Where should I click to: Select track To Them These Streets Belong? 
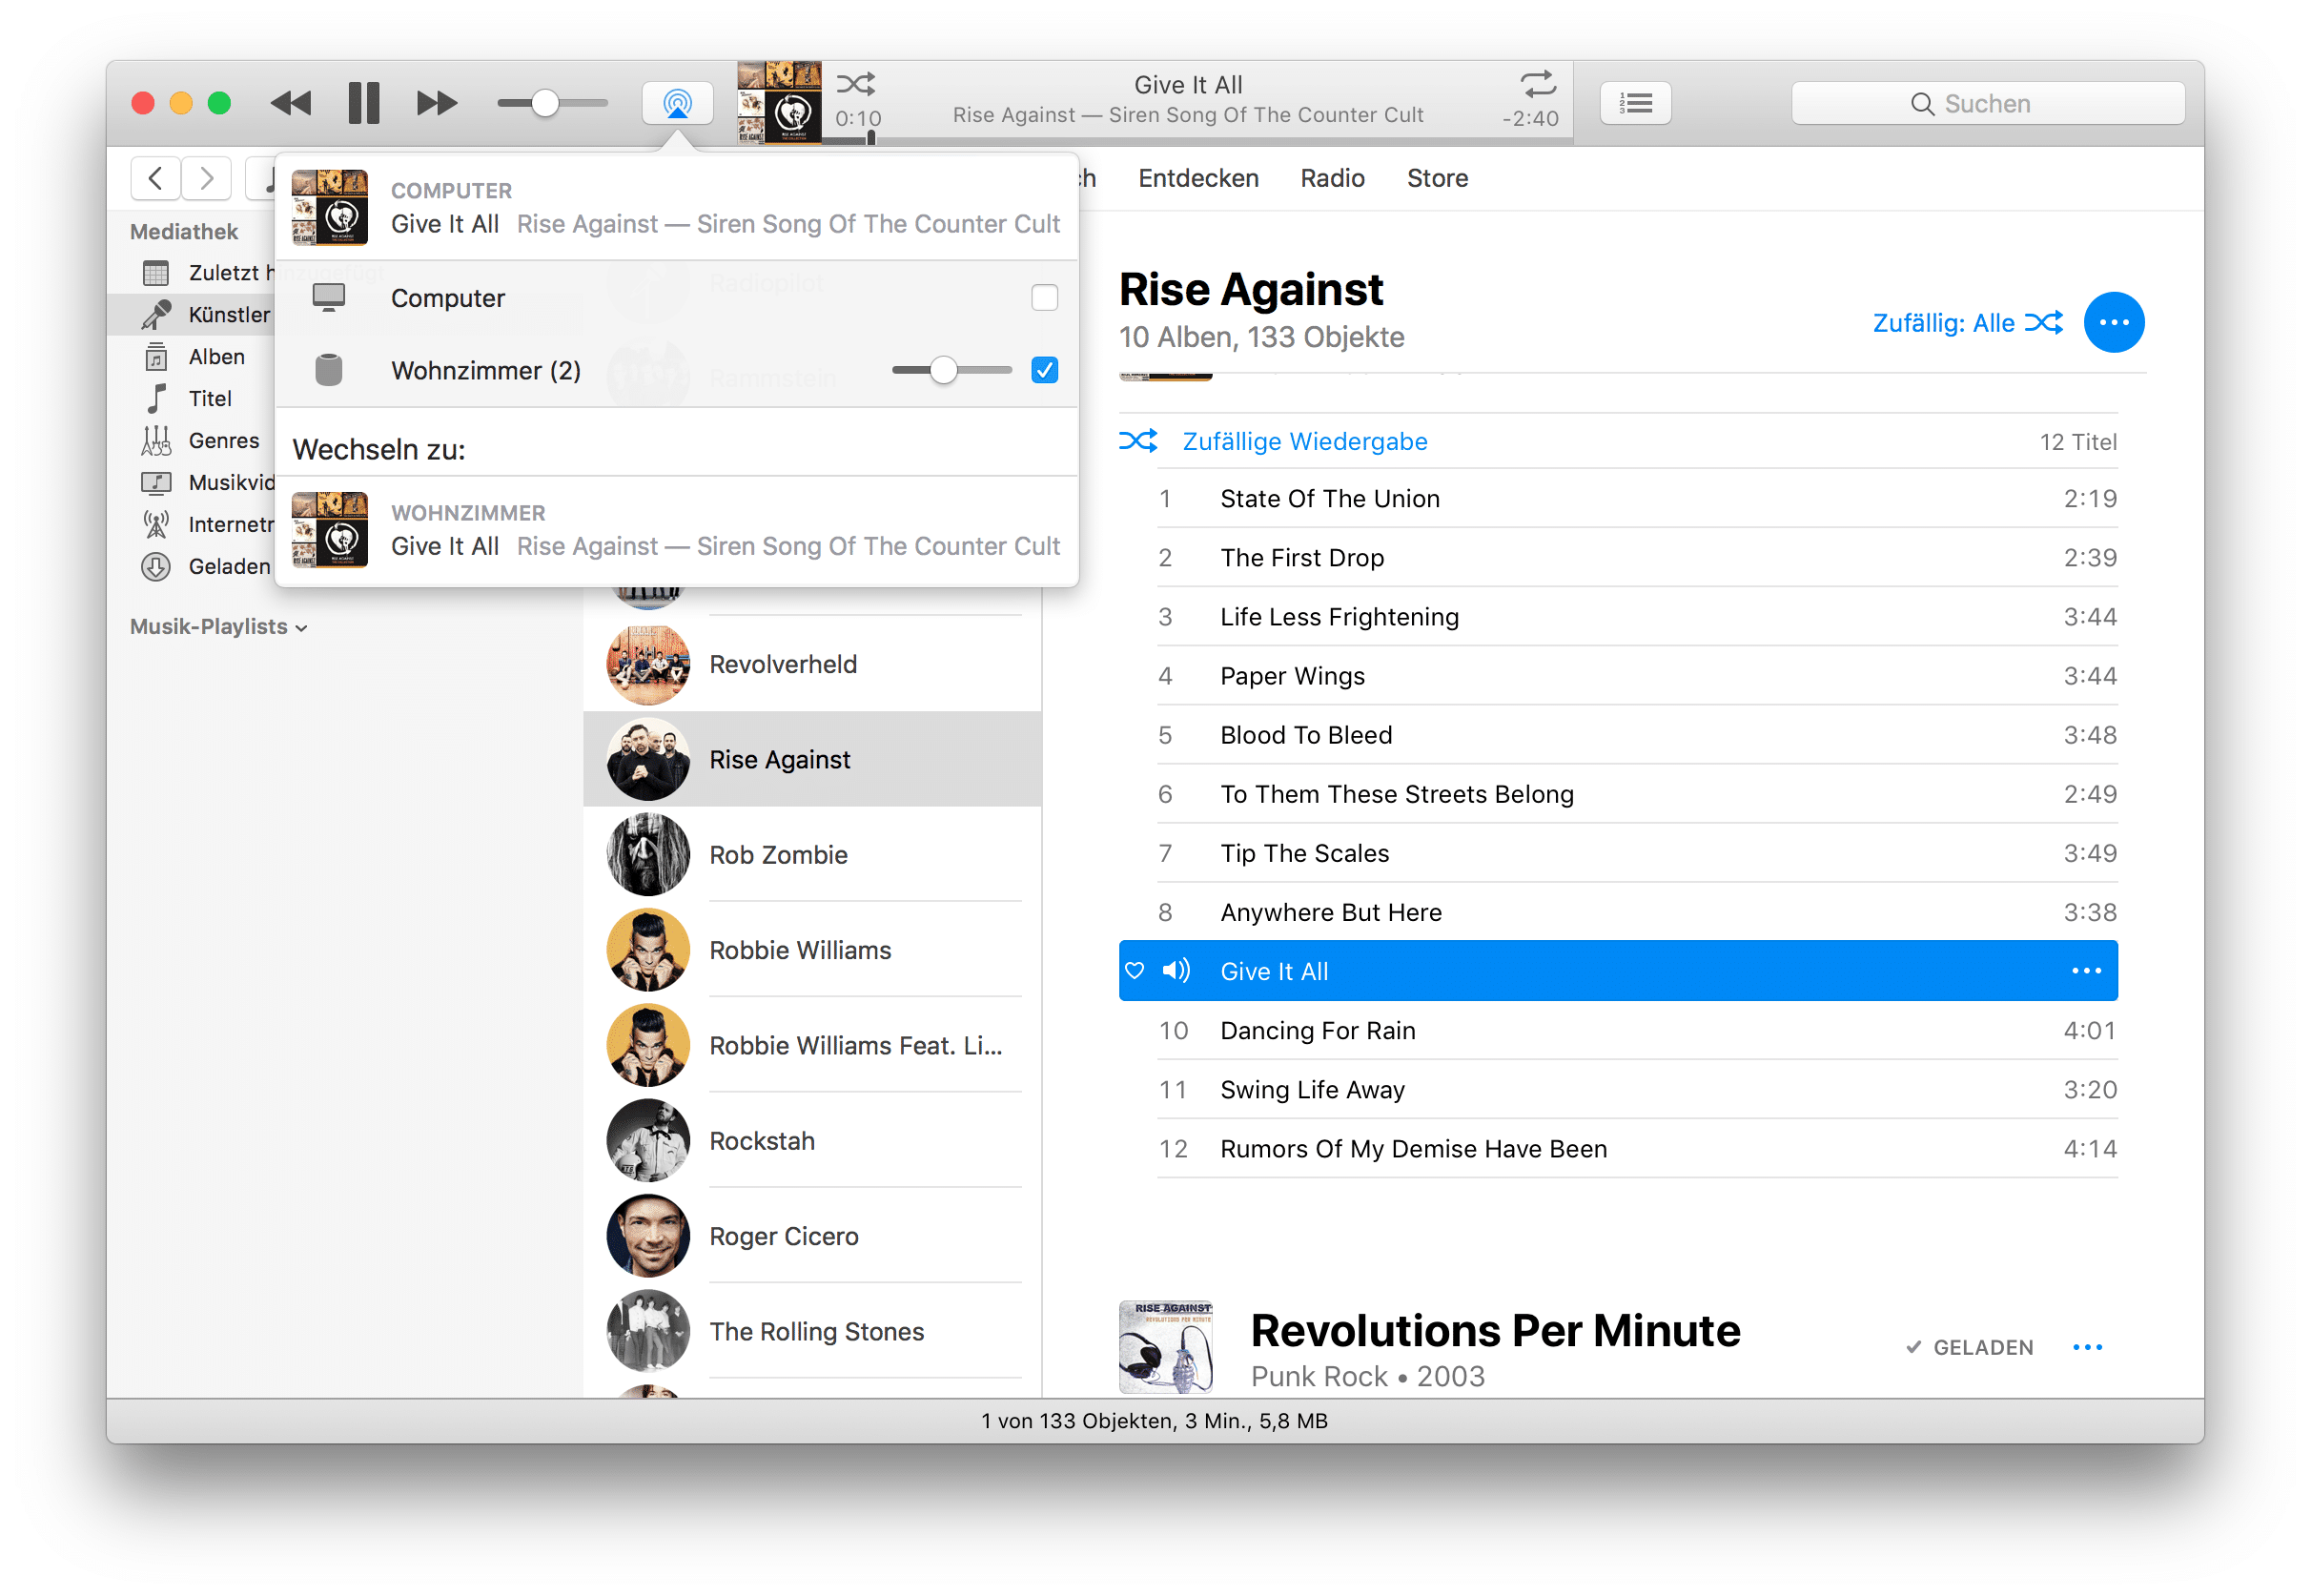[1636, 793]
